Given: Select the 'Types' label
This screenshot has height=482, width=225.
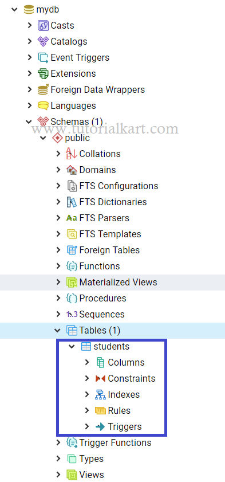Looking at the screenshot, I should click(92, 459).
